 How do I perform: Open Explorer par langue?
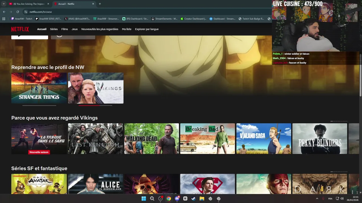click(x=147, y=29)
